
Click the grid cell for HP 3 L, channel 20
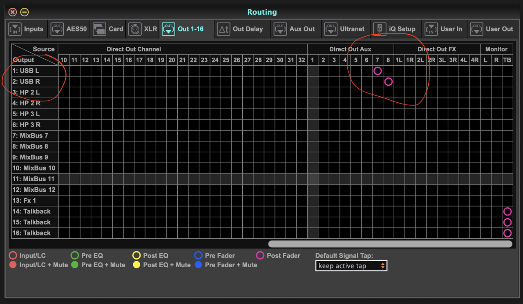(172, 114)
